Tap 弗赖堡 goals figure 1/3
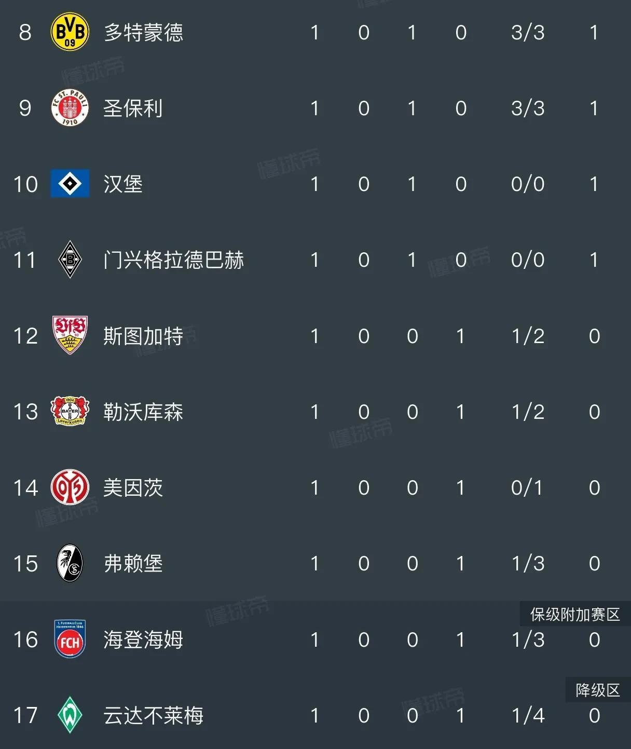 click(x=528, y=564)
